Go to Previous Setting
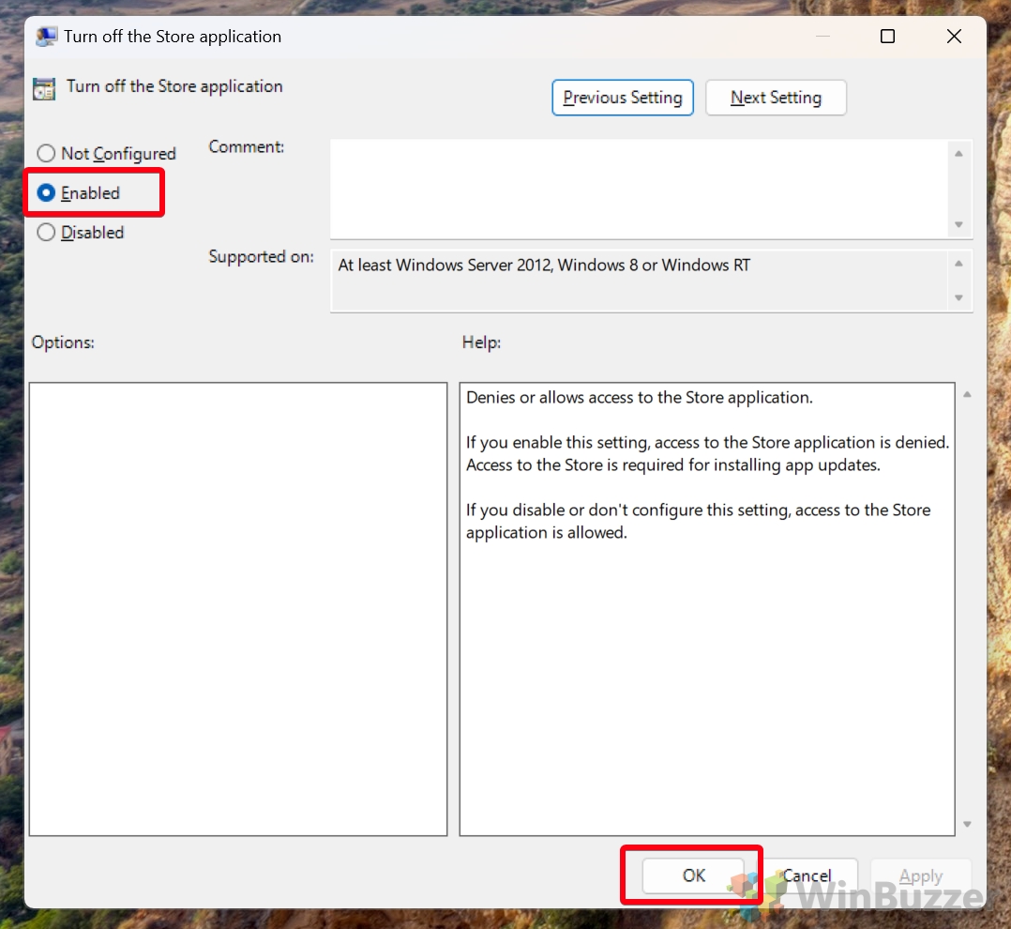 point(622,98)
